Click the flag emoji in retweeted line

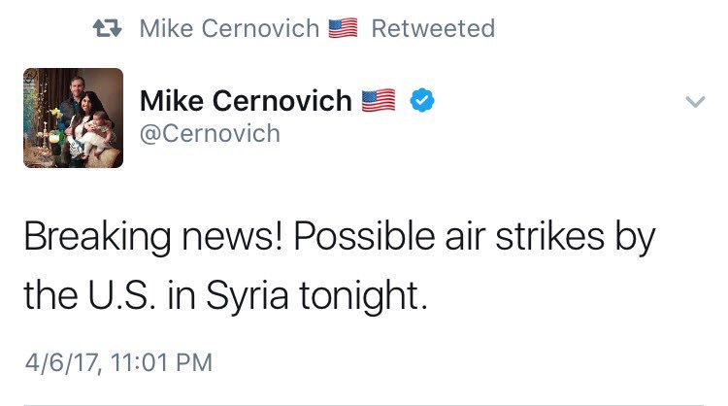pos(343,28)
